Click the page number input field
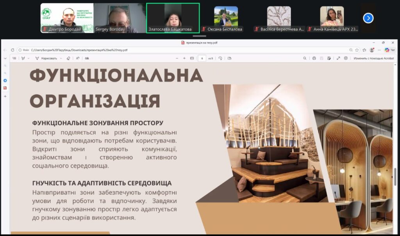400x236 pixels. click(x=202, y=58)
